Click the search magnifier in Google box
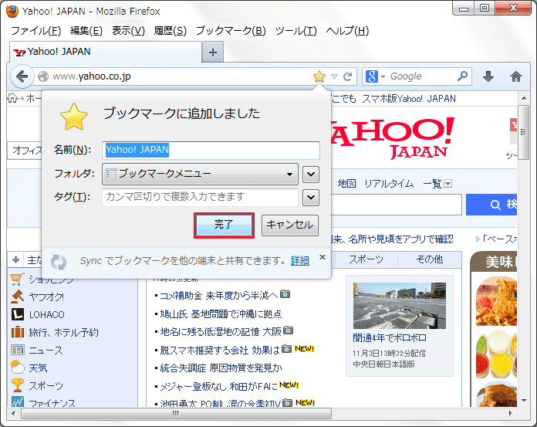Screen dimensions: 537x427 point(462,76)
